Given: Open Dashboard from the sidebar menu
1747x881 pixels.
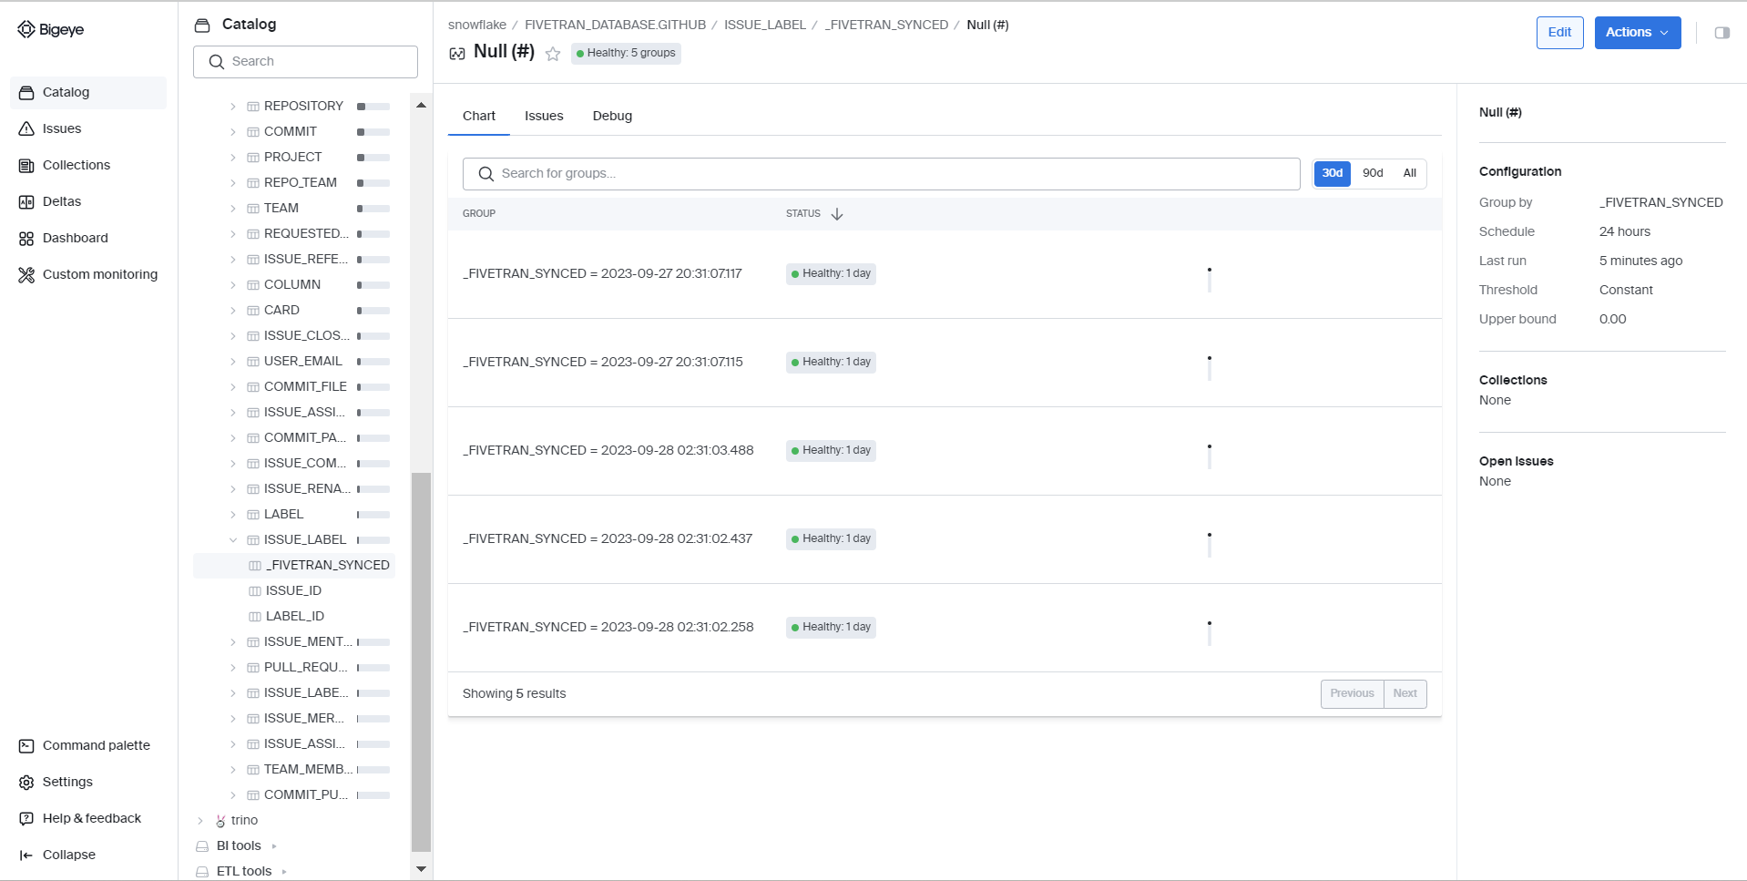Looking at the screenshot, I should tap(88, 238).
